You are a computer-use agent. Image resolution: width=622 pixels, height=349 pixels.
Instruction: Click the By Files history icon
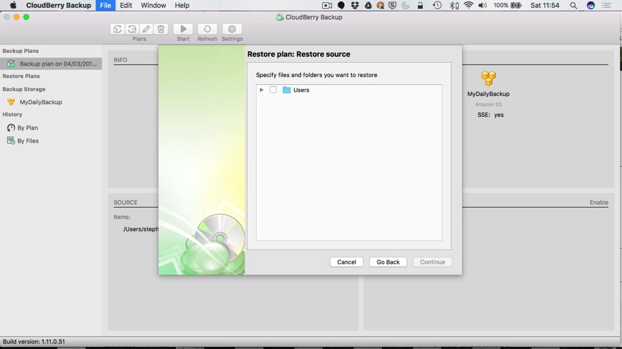11,141
